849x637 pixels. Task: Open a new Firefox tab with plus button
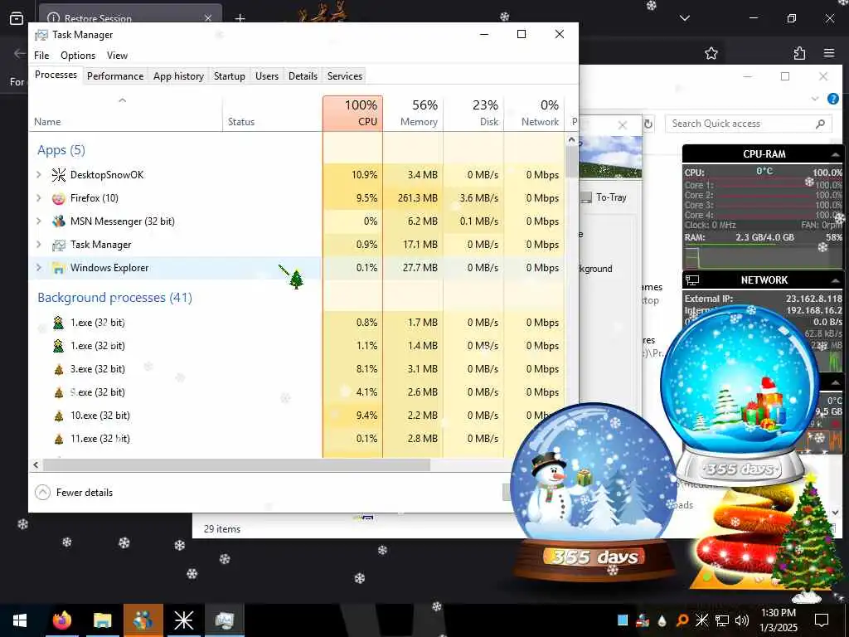(240, 18)
